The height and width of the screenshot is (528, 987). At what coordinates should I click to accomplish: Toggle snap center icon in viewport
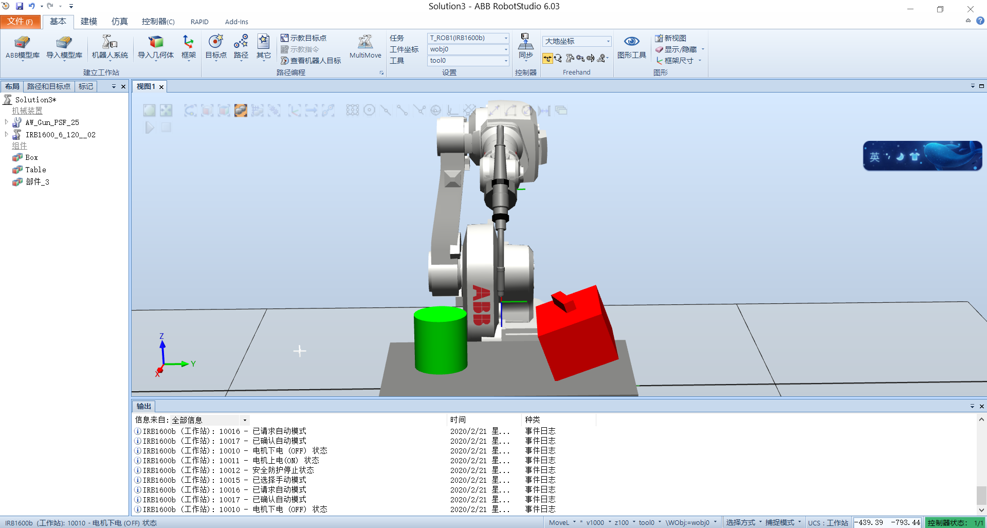(x=369, y=110)
